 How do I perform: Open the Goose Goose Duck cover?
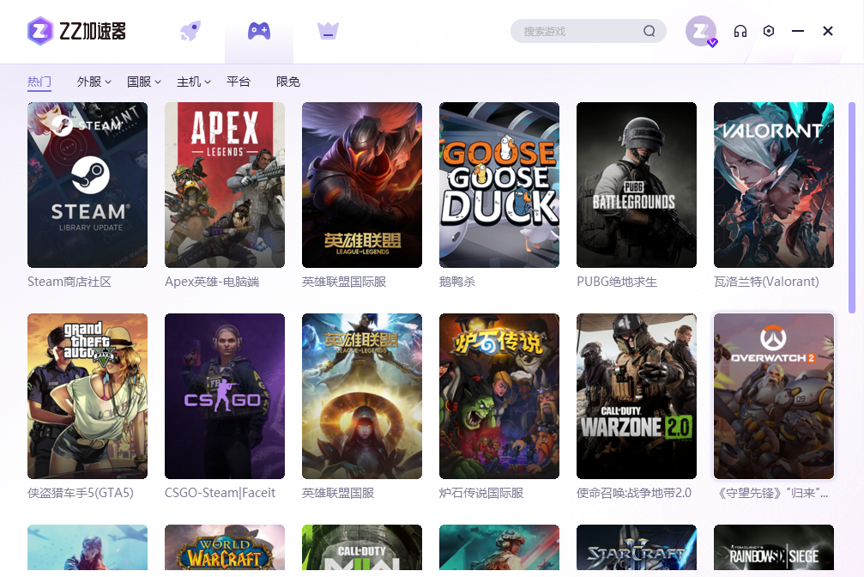pos(499,185)
